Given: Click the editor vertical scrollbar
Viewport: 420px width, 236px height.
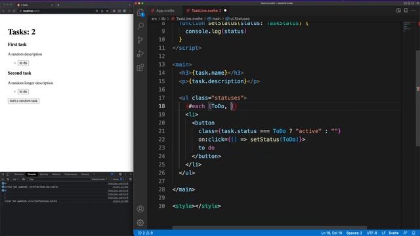Looking at the screenshot, I should click(x=418, y=98).
